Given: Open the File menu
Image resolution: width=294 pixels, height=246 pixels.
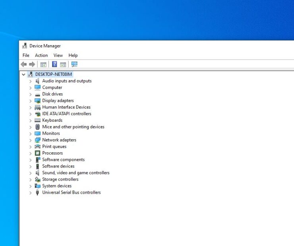Looking at the screenshot, I should click(x=26, y=56).
